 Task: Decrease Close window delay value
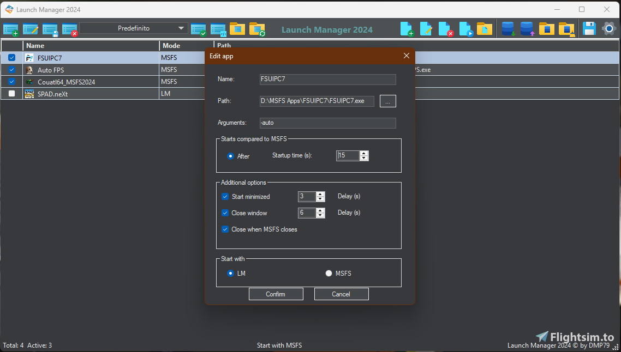(x=320, y=215)
